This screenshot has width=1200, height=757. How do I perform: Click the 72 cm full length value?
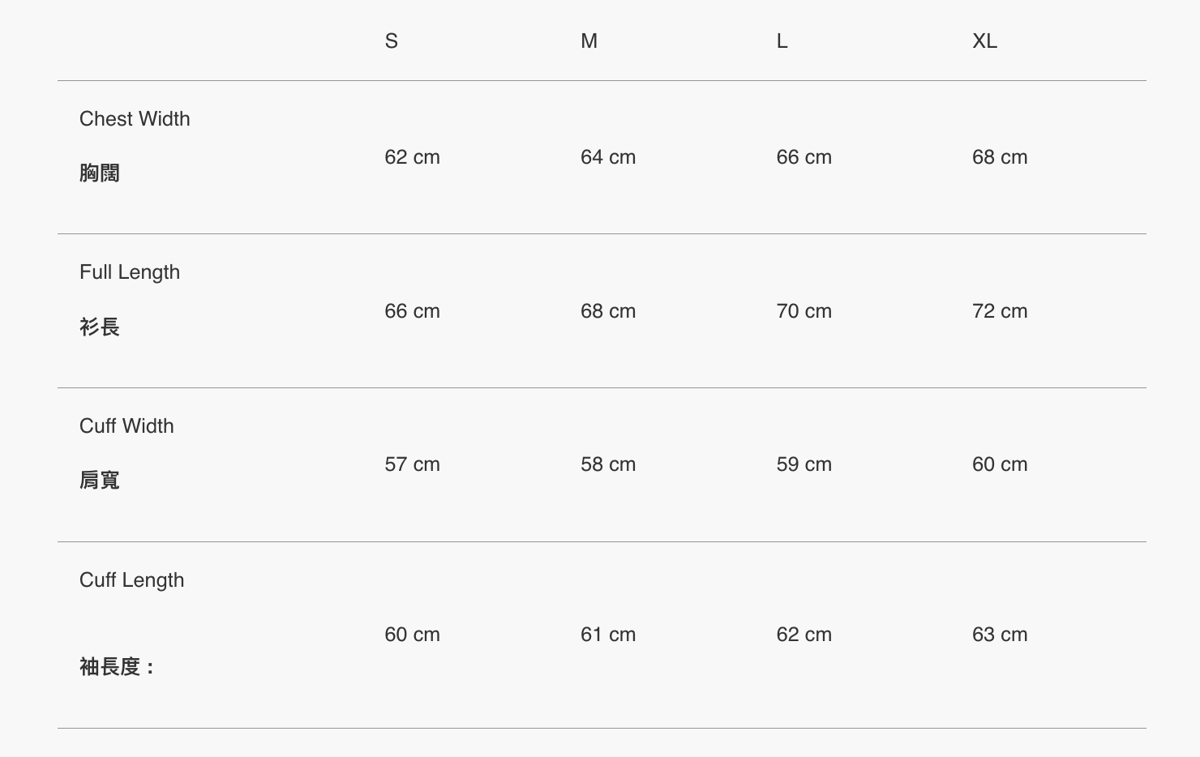pos(1000,311)
